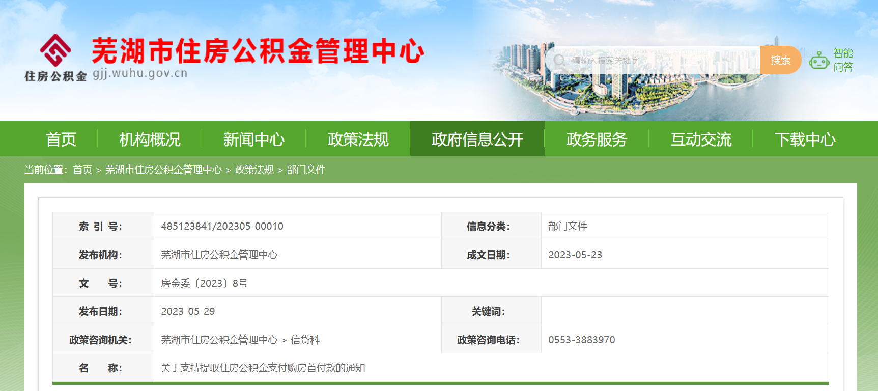Screen dimensions: 878x391
Task: Click 芜湖市住房公积金管理中心 breadcrumb link
Action: (x=163, y=170)
